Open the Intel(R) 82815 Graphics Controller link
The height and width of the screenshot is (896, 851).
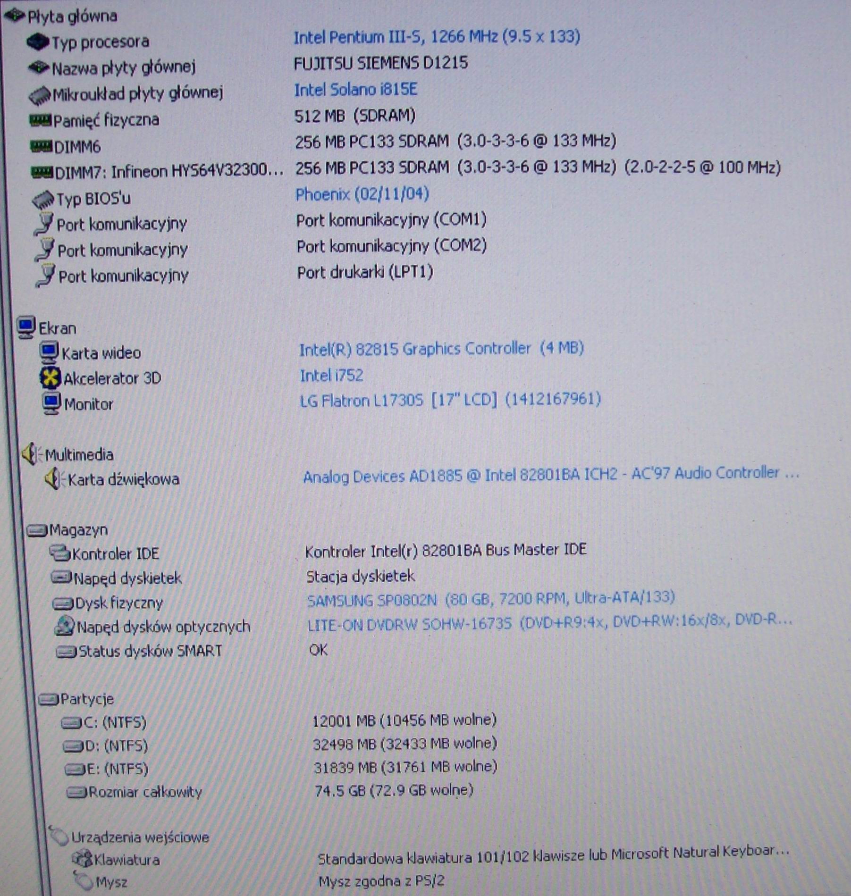click(441, 349)
